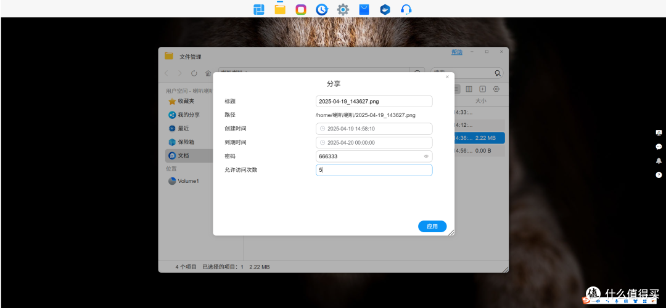Screen dimensions: 666x308
Task: Click the plus create icon in File Manager toolbar
Action: [482, 89]
